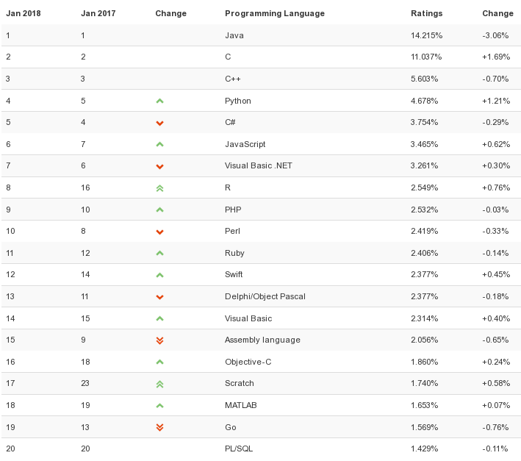Click double green up arrow beside Scratch
521x461 pixels.
(x=159, y=384)
